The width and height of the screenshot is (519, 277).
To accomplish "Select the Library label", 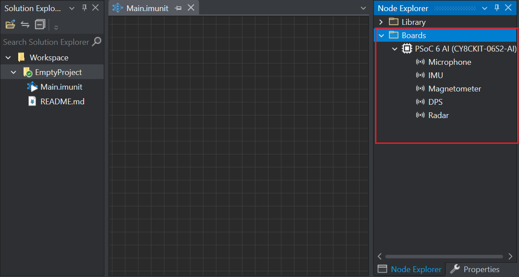I will coord(413,22).
